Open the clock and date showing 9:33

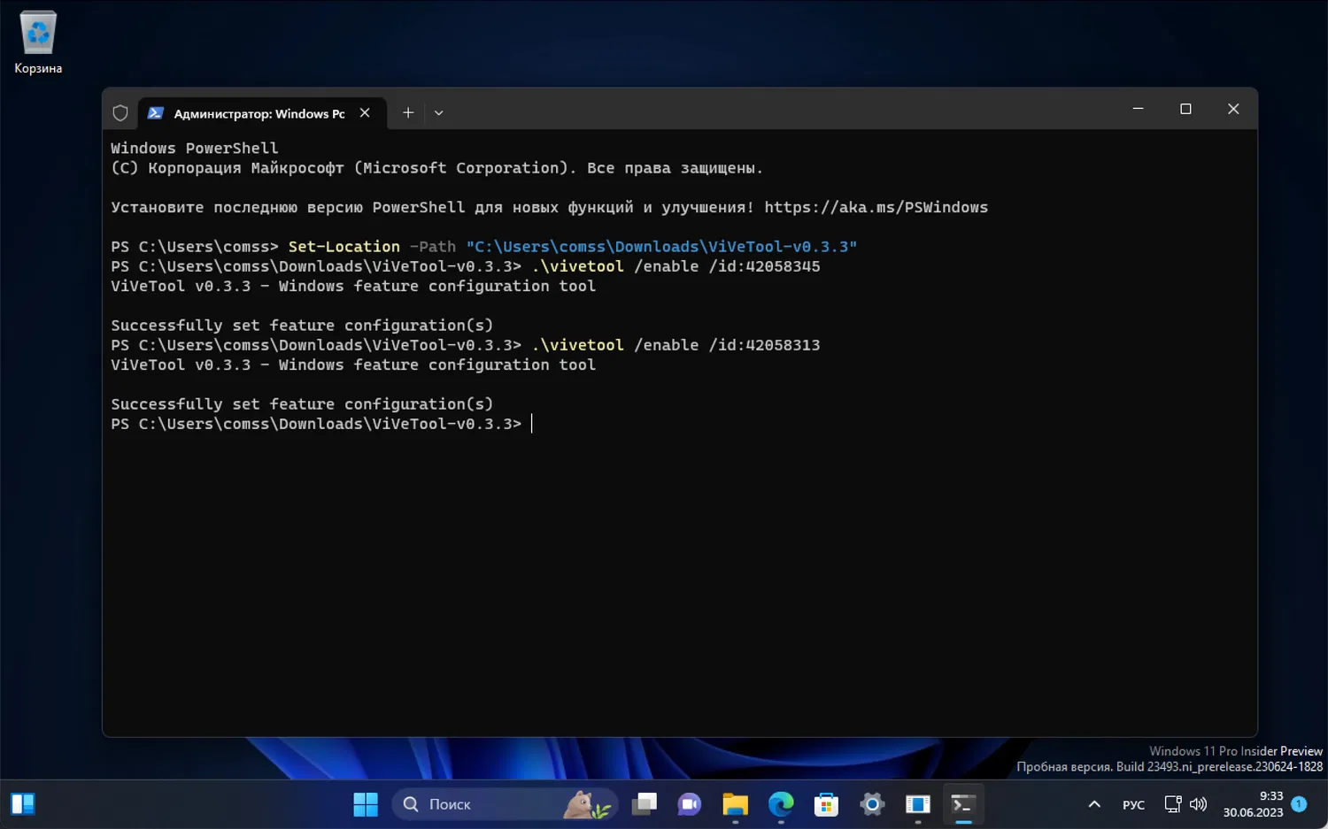1253,804
